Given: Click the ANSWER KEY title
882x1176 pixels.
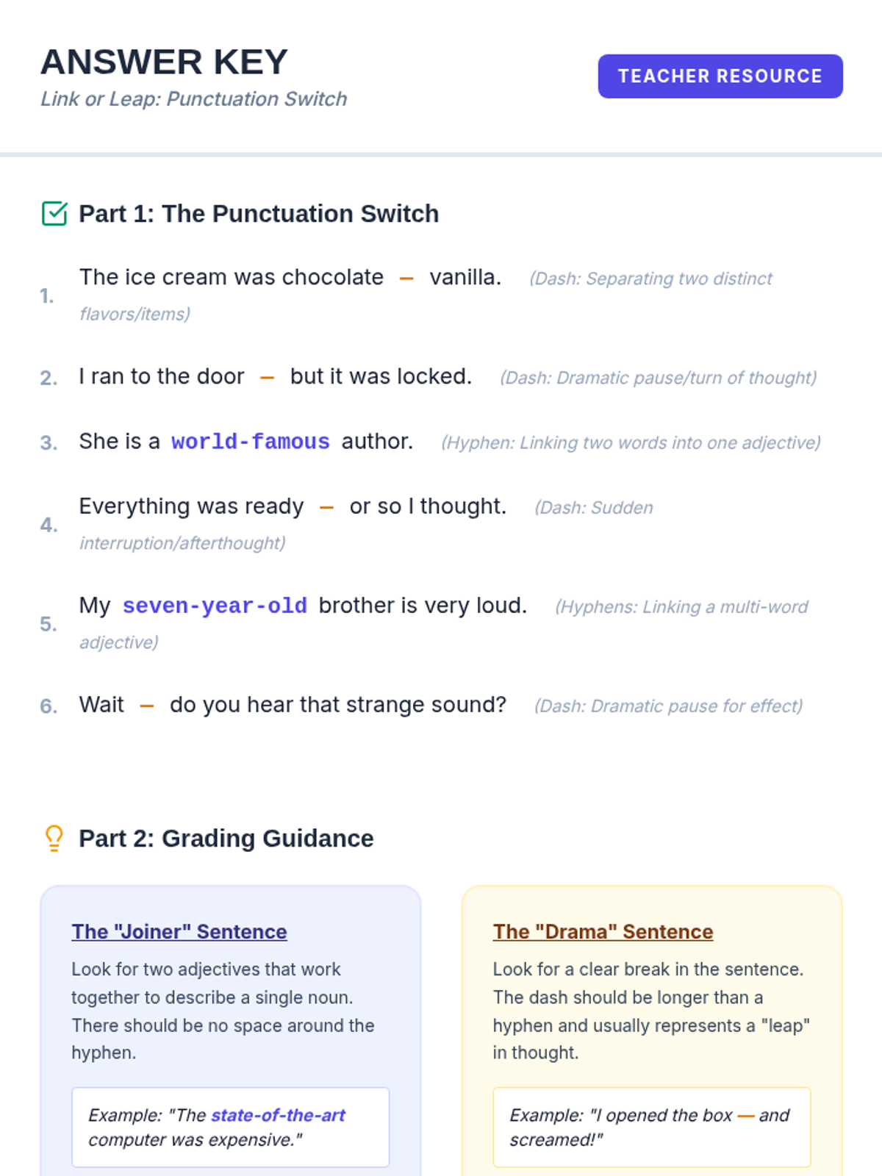Looking at the screenshot, I should pyautogui.click(x=164, y=62).
